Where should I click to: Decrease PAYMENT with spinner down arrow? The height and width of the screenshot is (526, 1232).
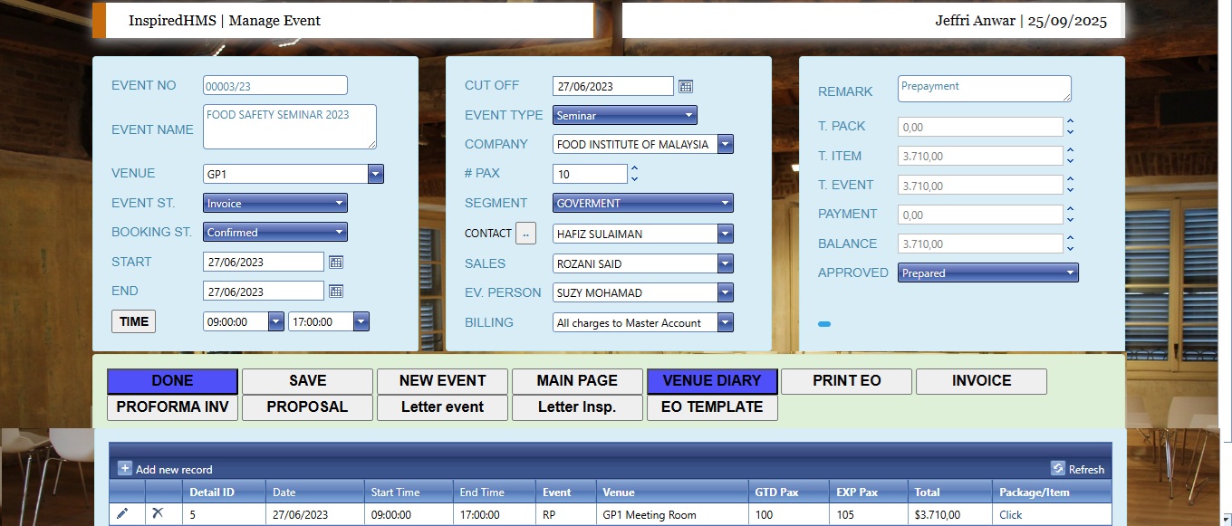point(1070,220)
